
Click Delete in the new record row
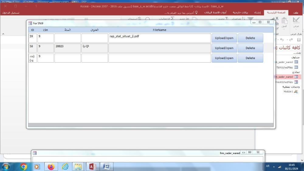click(x=250, y=58)
